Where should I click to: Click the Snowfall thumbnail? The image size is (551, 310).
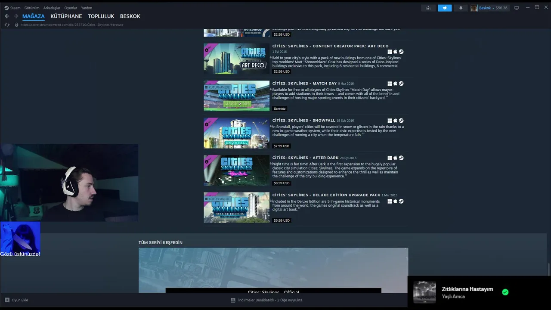236,133
